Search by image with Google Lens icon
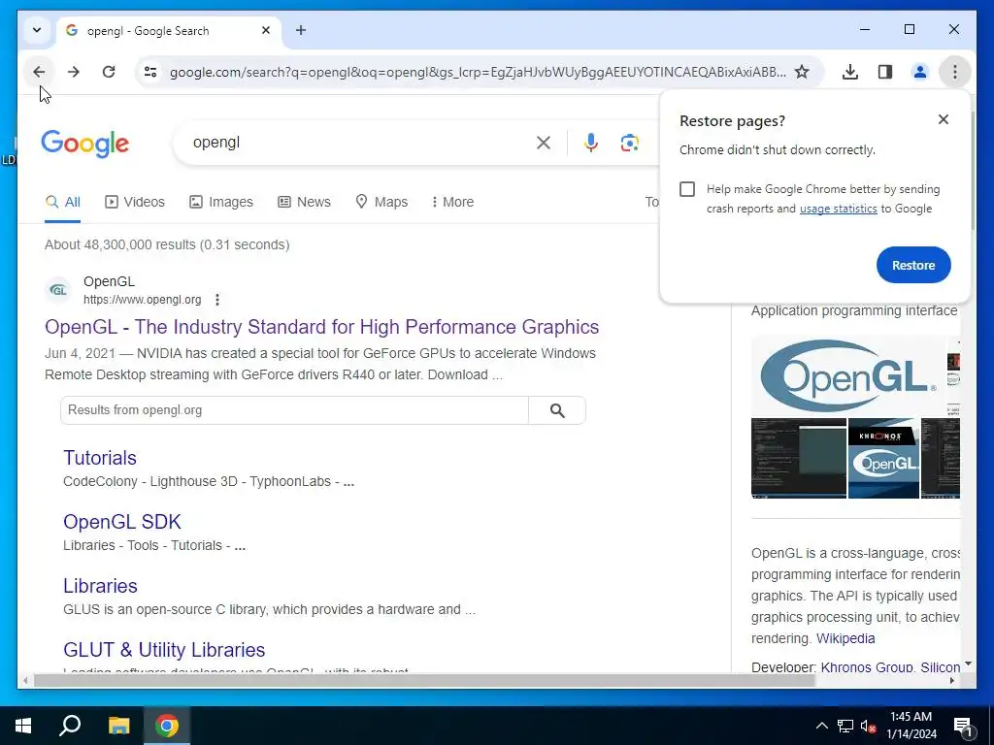The height and width of the screenshot is (745, 994). click(629, 143)
